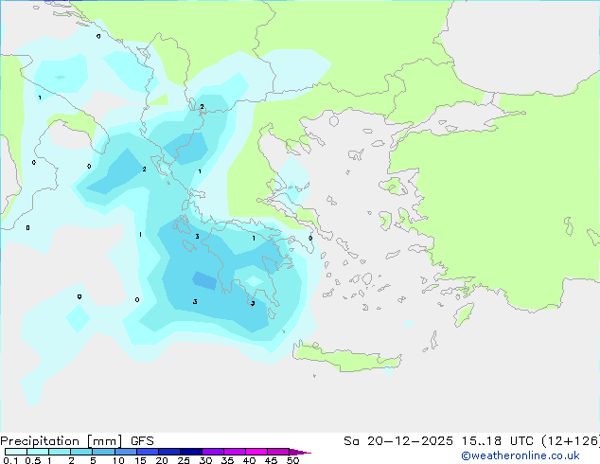Image resolution: width=600 pixels, height=464 pixels.
Task: Click the '15..18 UTC' time range text
Action: tap(497, 441)
